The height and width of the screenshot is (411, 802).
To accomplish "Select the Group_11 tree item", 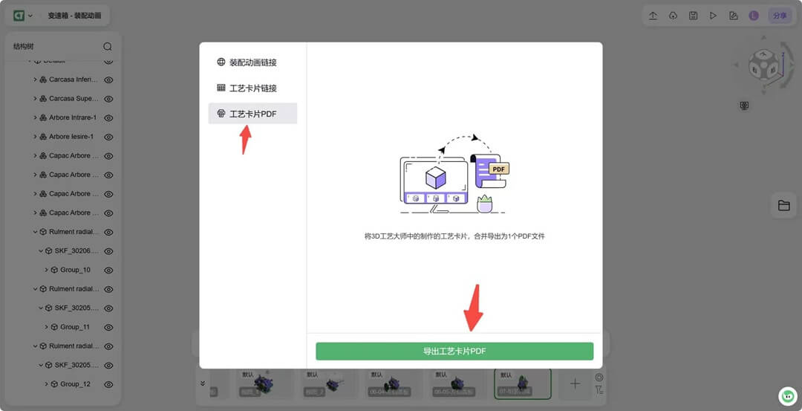I will pyautogui.click(x=75, y=327).
